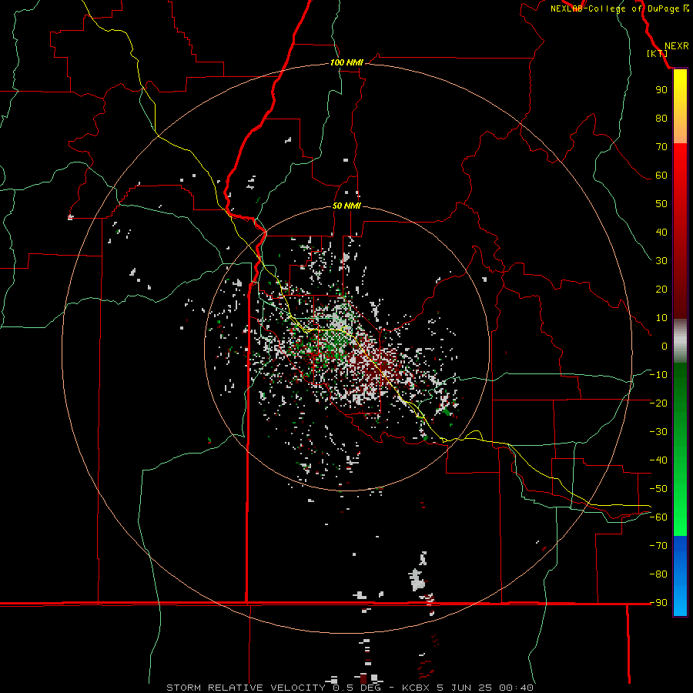Select the -10 value on velocity scale
This screenshot has width=693, height=693.
(x=658, y=375)
